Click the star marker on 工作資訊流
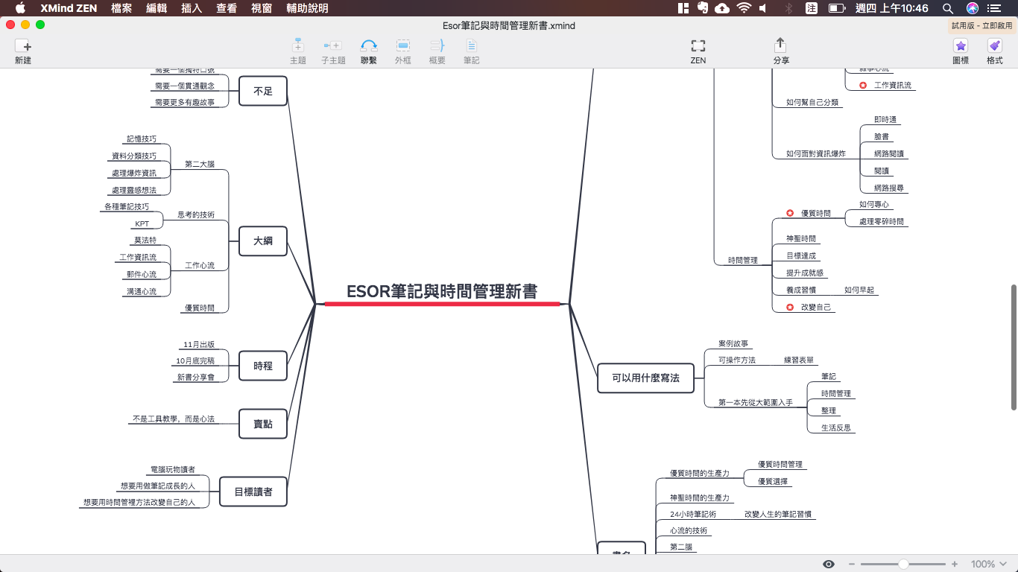1018x572 pixels. [863, 86]
